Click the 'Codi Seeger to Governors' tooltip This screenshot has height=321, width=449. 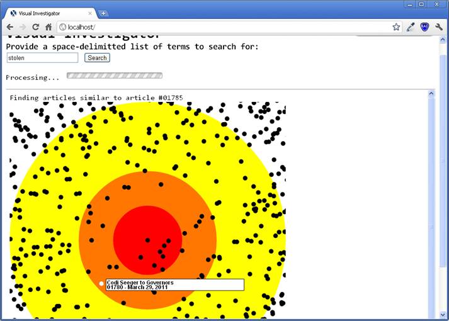(x=175, y=284)
